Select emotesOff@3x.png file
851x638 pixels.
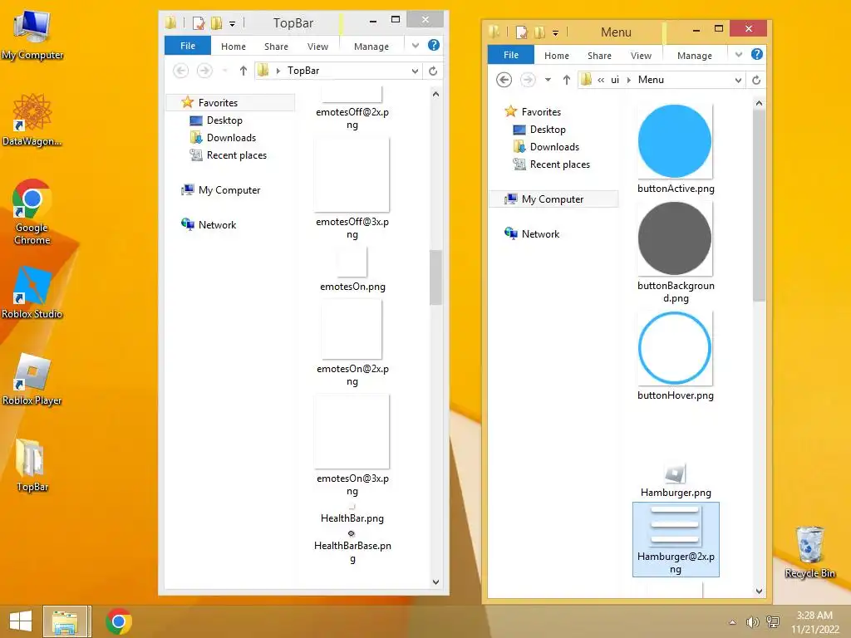[352, 189]
